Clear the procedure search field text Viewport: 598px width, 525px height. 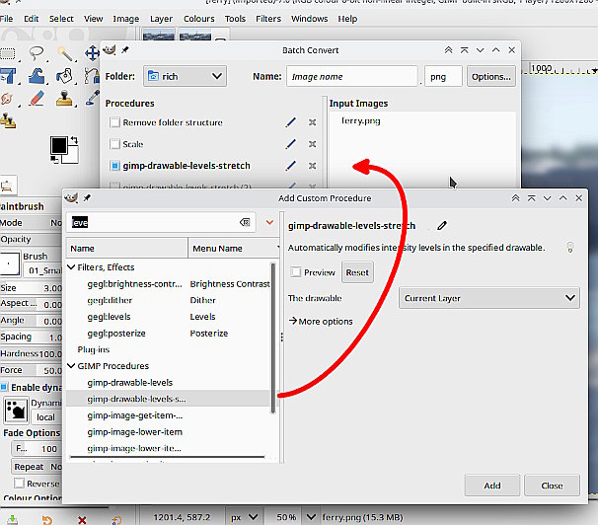point(245,222)
